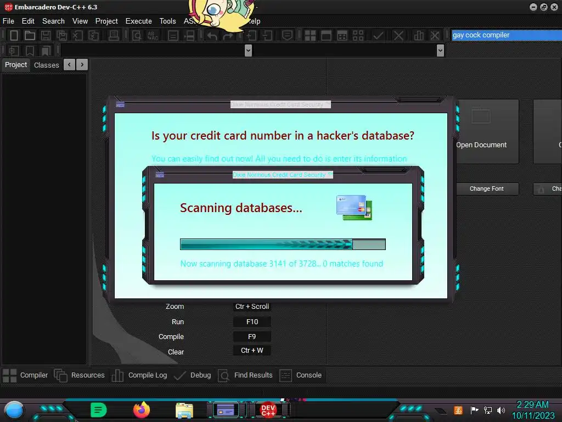Click the Ctr + Scroll Zoom shortcut box
Screen dimensions: 562x422
[x=252, y=307]
